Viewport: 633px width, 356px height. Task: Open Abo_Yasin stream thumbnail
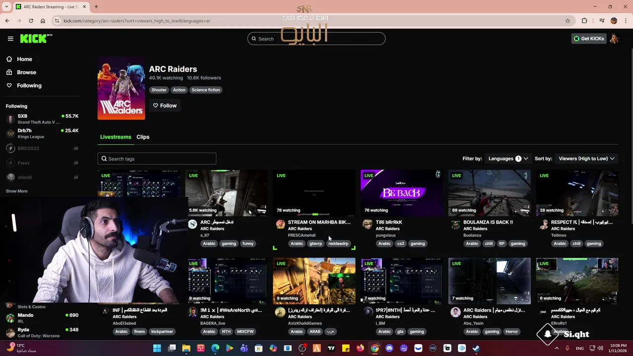[x=490, y=281]
